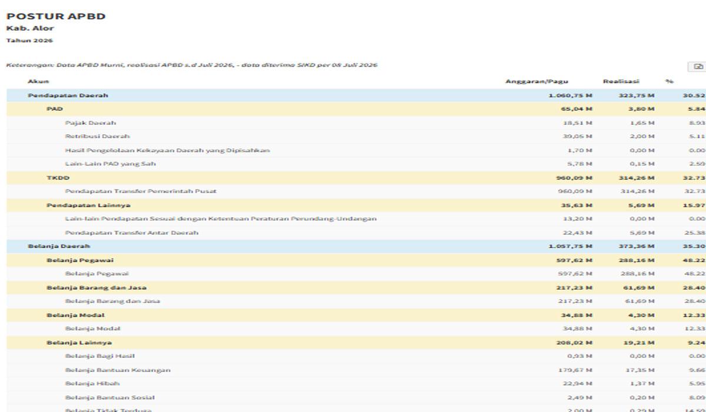Open Pendapatan Transfer Pemerintah Pusat row
The width and height of the screenshot is (706, 412).
point(357,191)
